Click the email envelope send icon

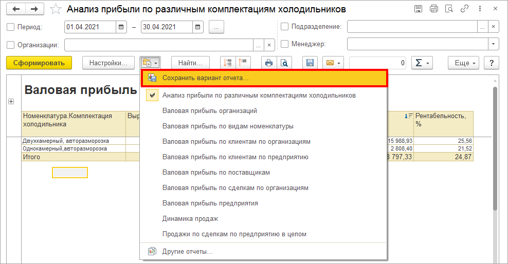pyautogui.click(x=333, y=63)
